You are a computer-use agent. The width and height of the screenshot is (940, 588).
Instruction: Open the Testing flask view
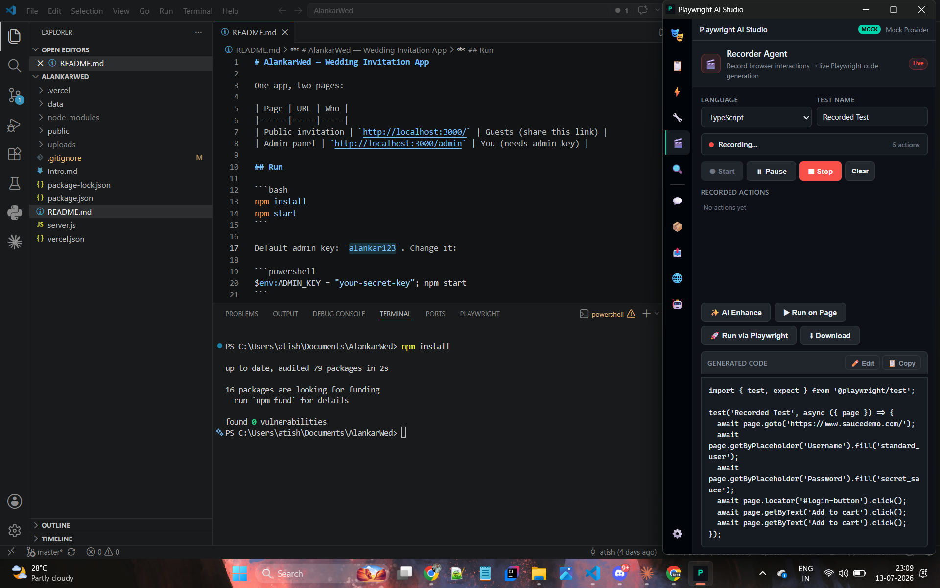(x=15, y=183)
